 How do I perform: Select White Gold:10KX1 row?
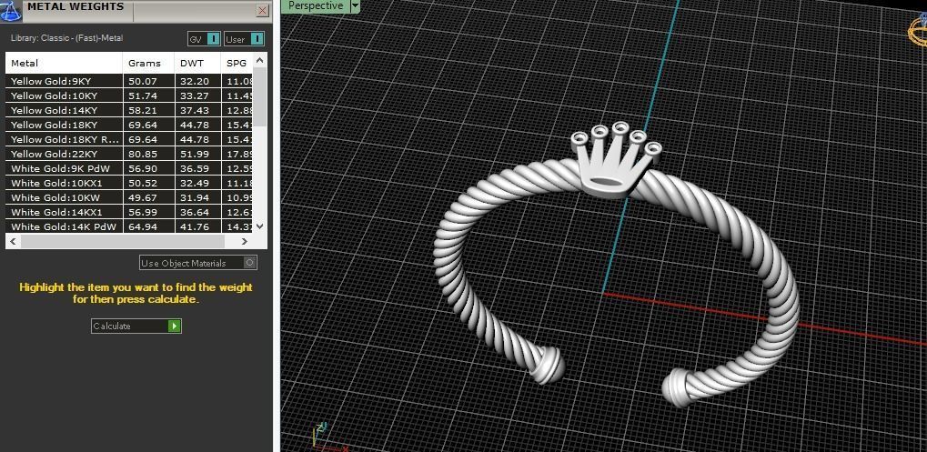coord(129,183)
